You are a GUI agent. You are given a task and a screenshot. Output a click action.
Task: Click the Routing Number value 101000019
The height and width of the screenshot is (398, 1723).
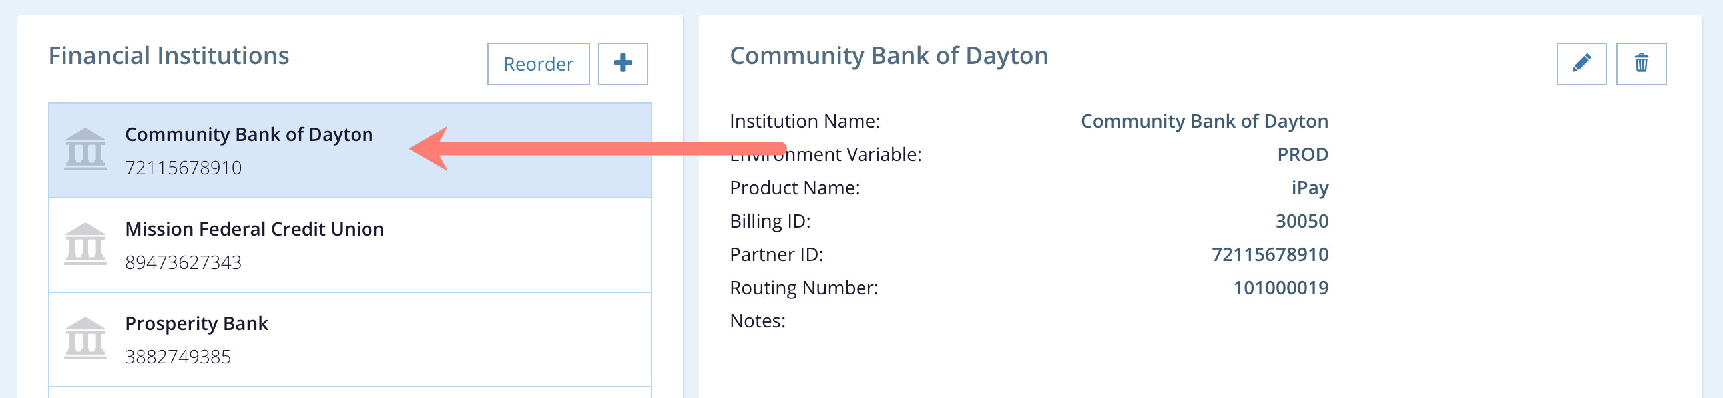click(1280, 288)
